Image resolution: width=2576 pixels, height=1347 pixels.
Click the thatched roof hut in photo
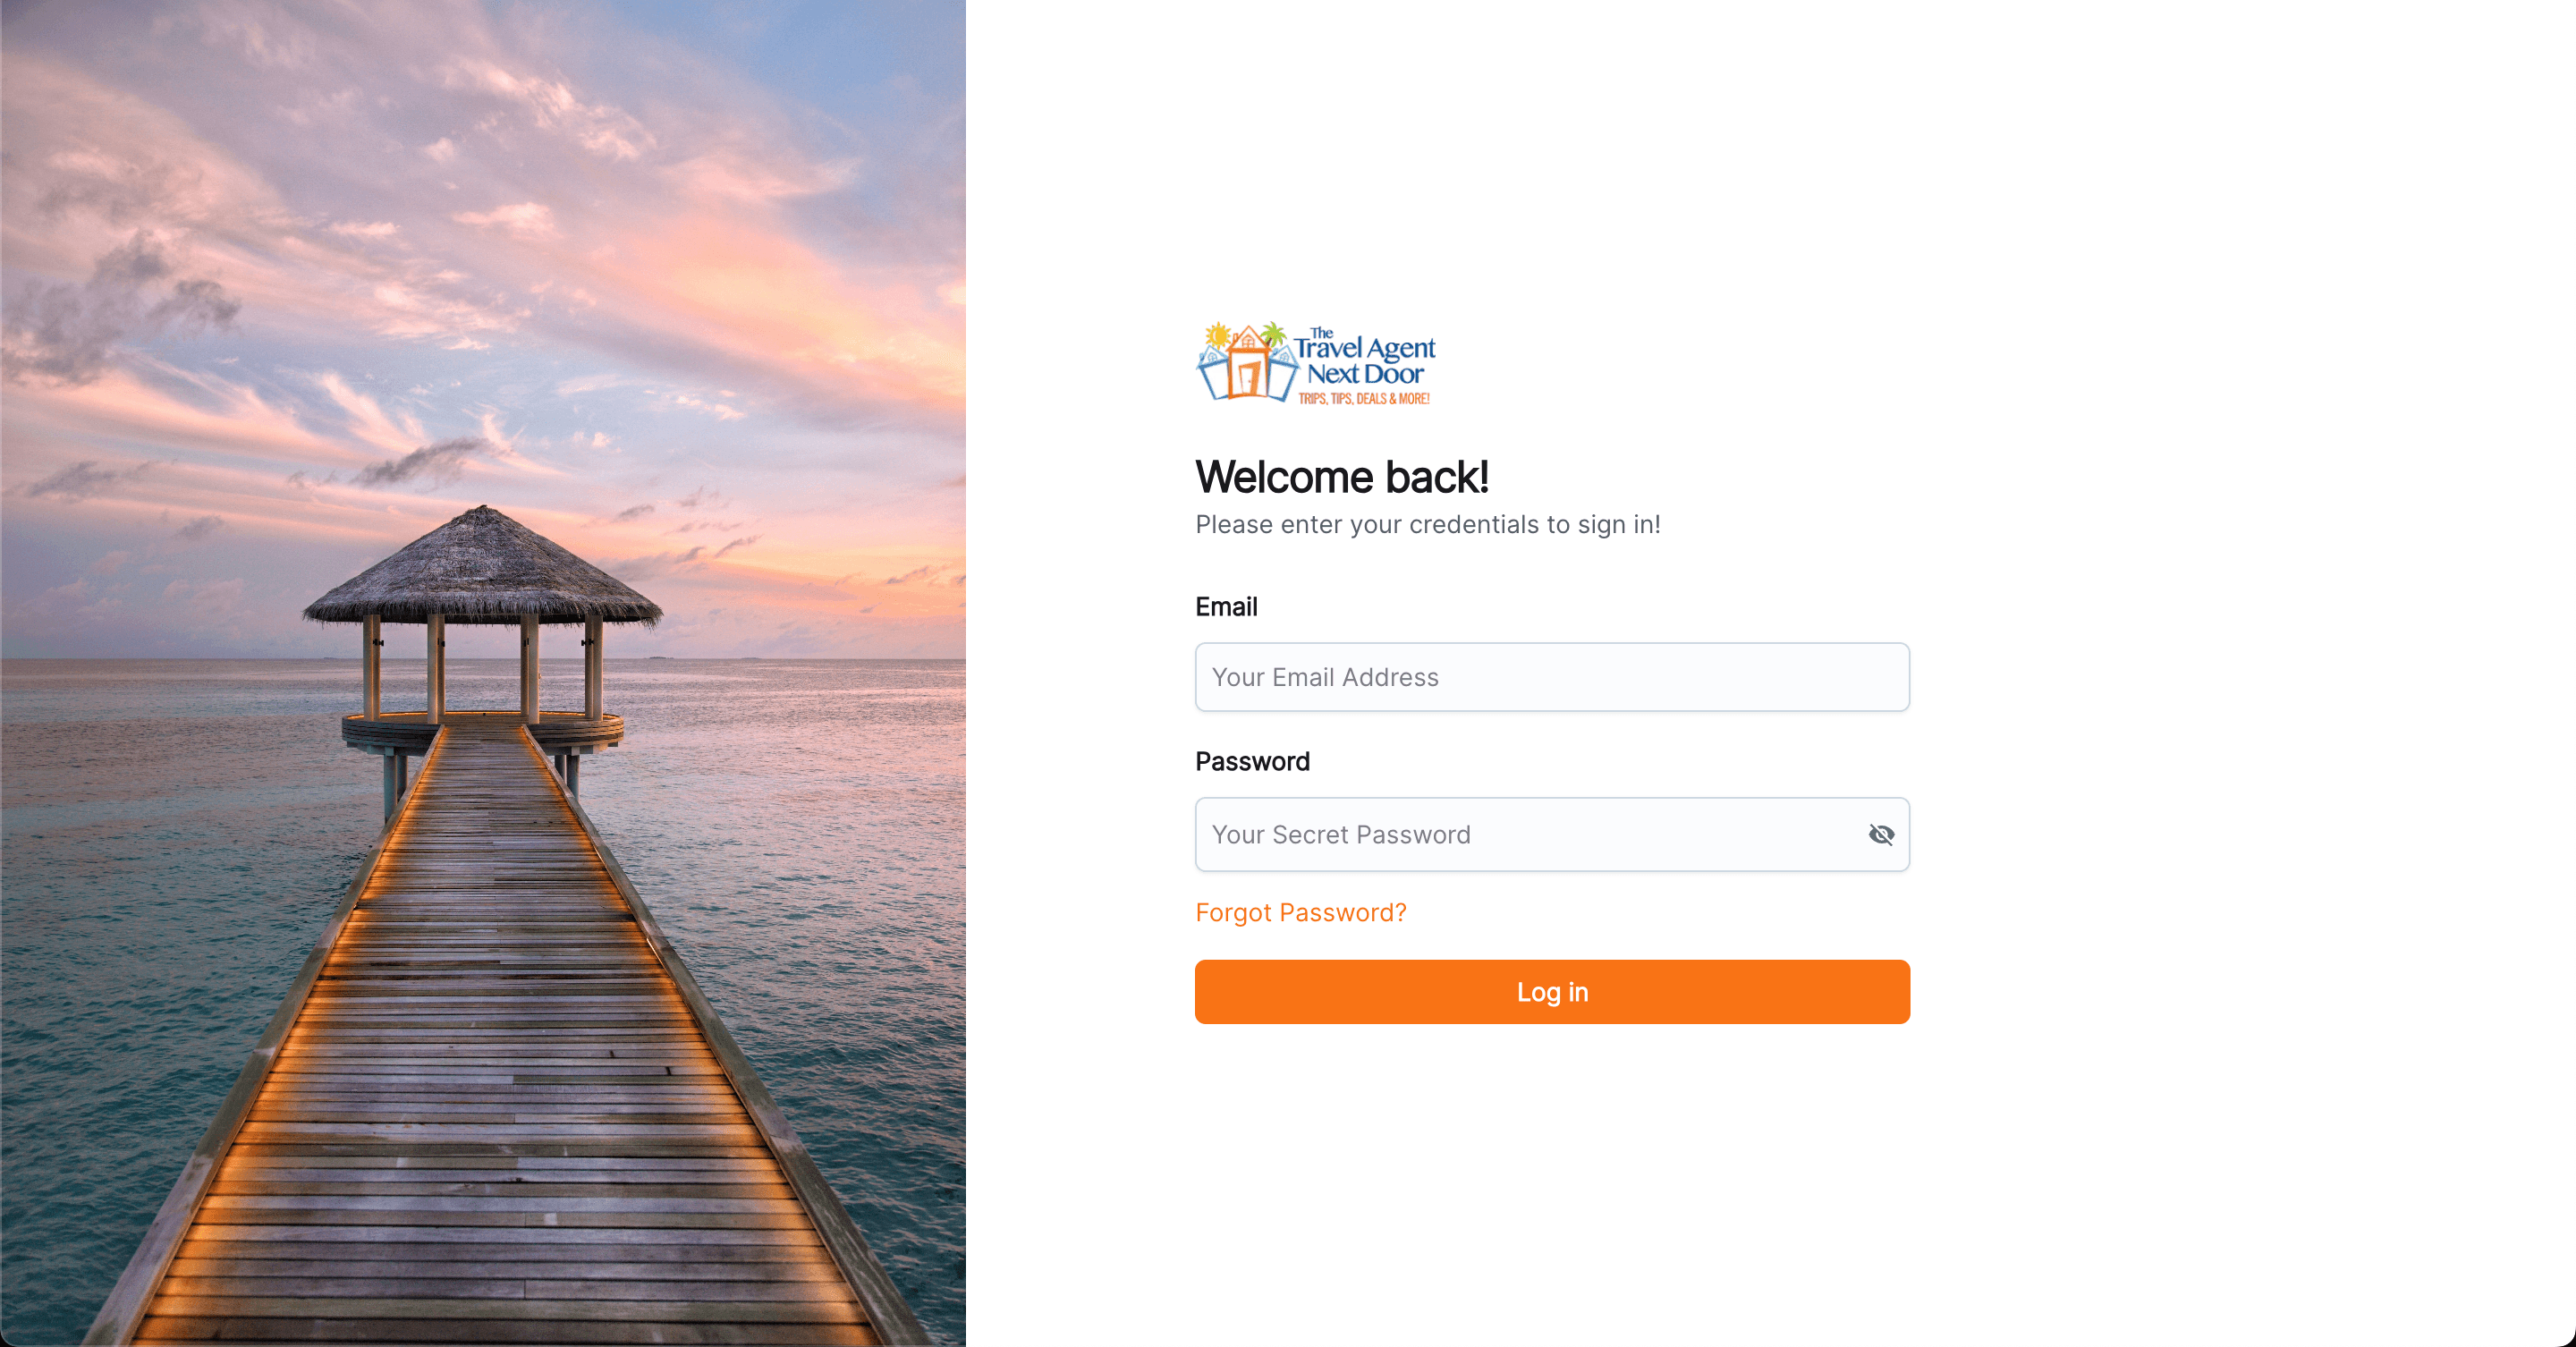pyautogui.click(x=482, y=570)
